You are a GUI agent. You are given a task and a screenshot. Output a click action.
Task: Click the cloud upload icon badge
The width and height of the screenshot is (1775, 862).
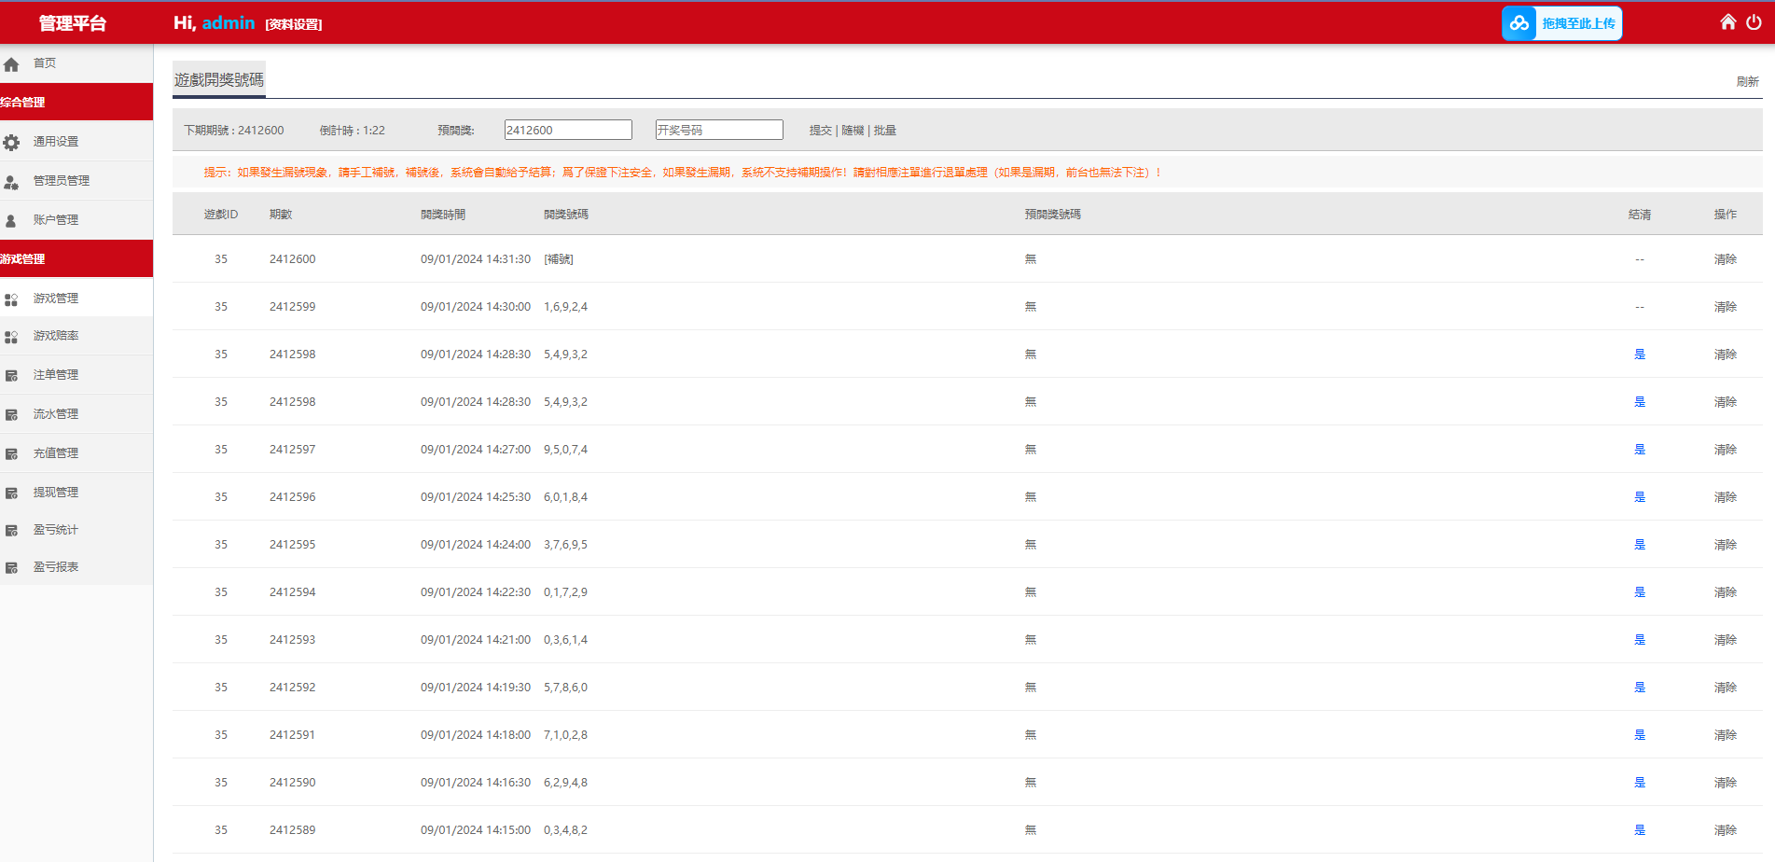click(1519, 23)
